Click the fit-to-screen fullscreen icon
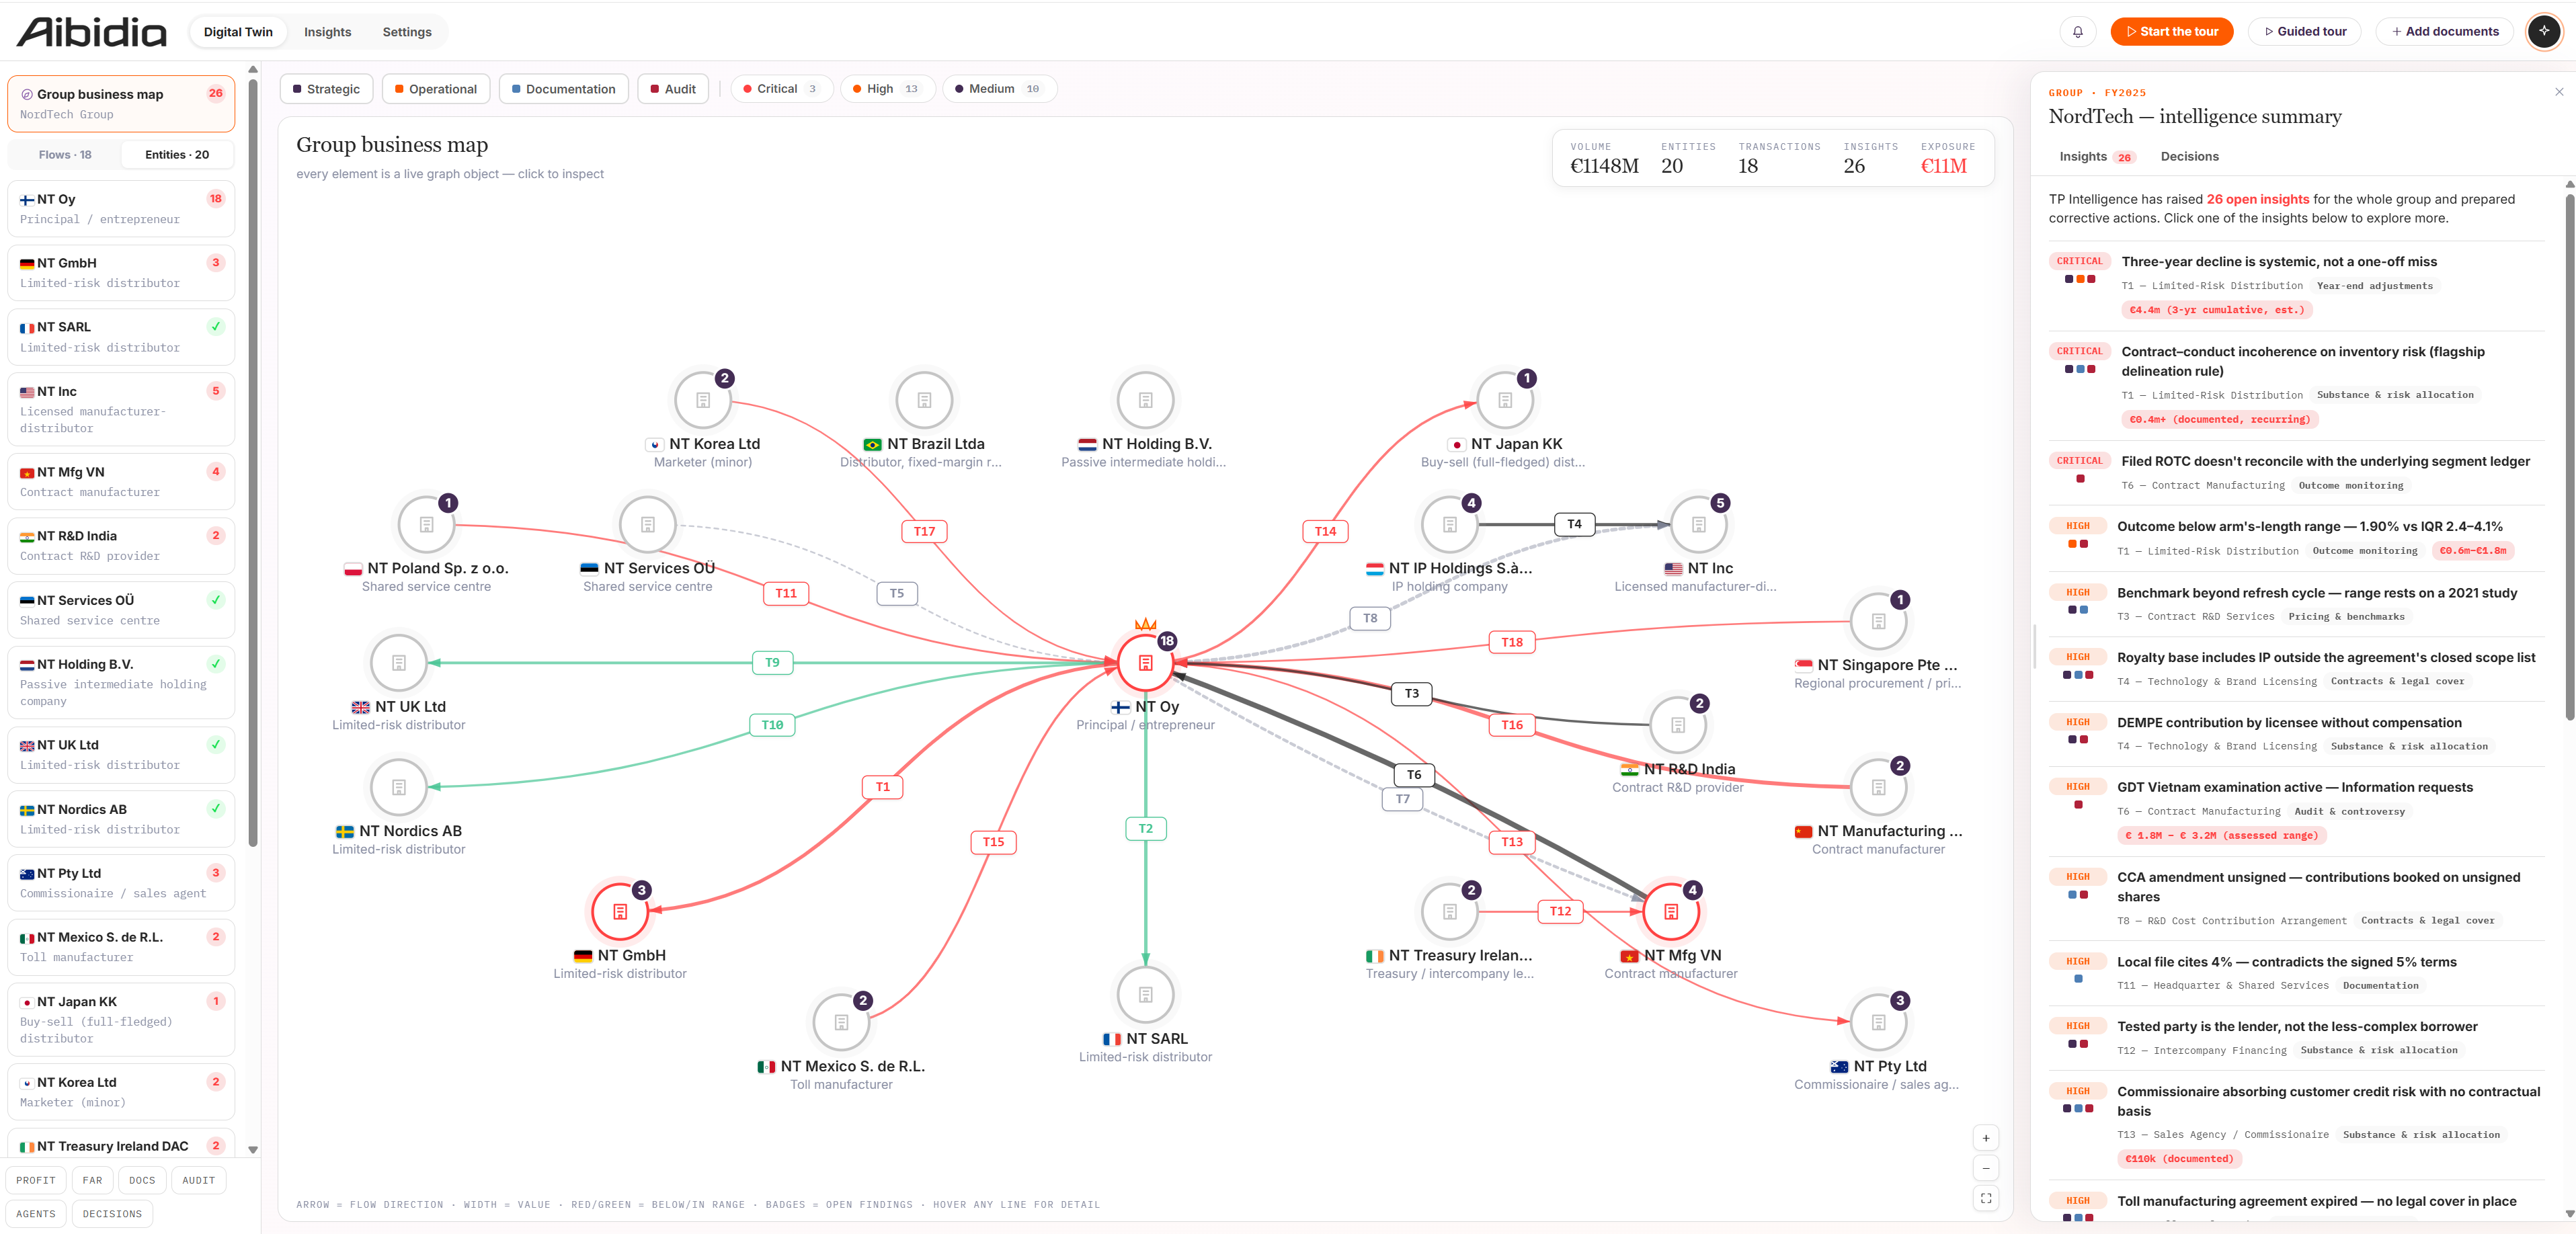Image resolution: width=2576 pixels, height=1234 pixels. click(x=1985, y=1198)
